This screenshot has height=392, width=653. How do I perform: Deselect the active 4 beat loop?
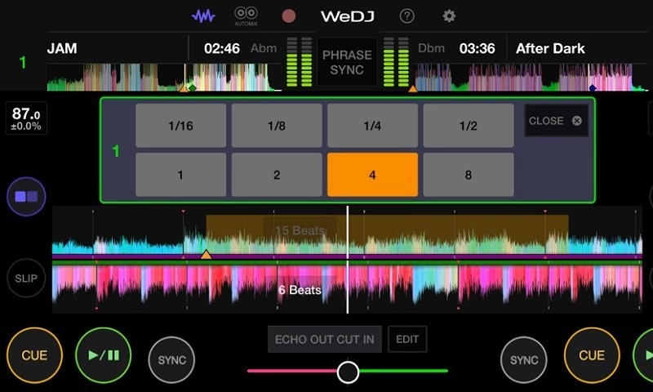point(372,175)
